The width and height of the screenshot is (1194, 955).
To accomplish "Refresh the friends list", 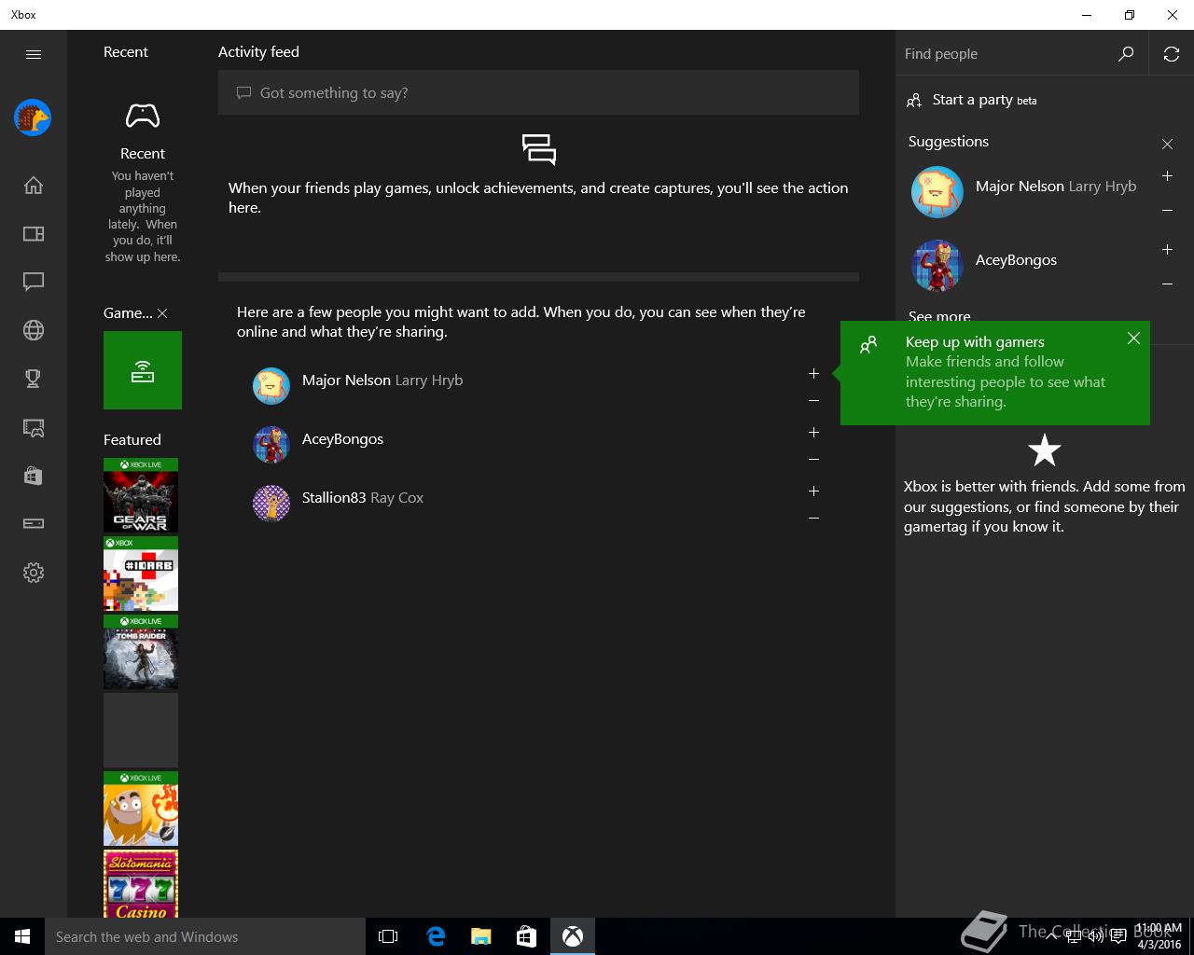I will 1172,54.
